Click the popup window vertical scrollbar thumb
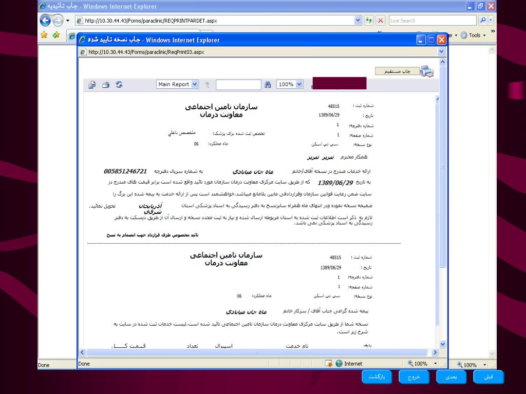Screen dimensions: 526x394 (442, 167)
